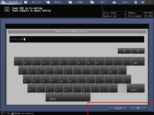Open the RECALL tab
The height and width of the screenshot is (115, 154).
[55, 2]
